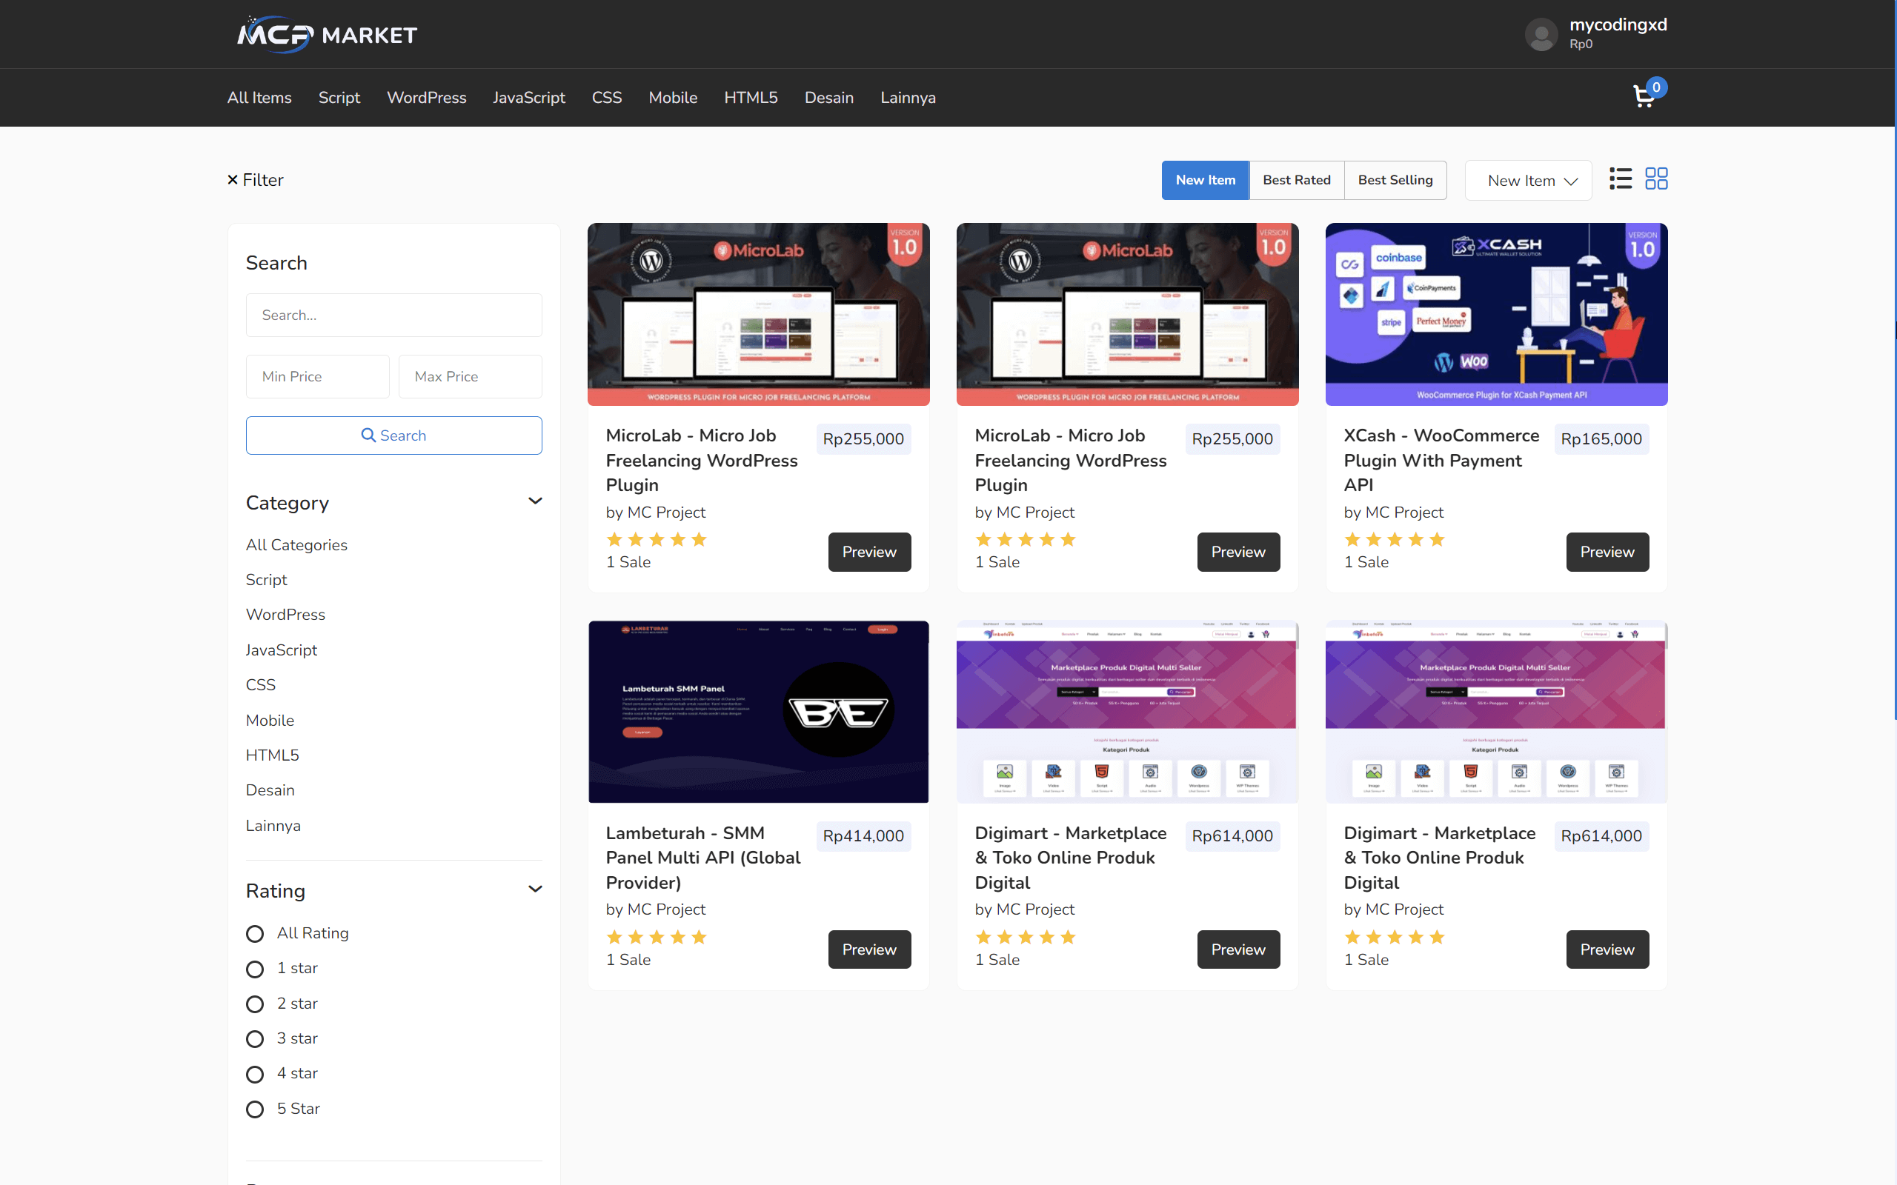Filter by CSS category in sidebar
This screenshot has height=1185, width=1897.
(x=260, y=685)
